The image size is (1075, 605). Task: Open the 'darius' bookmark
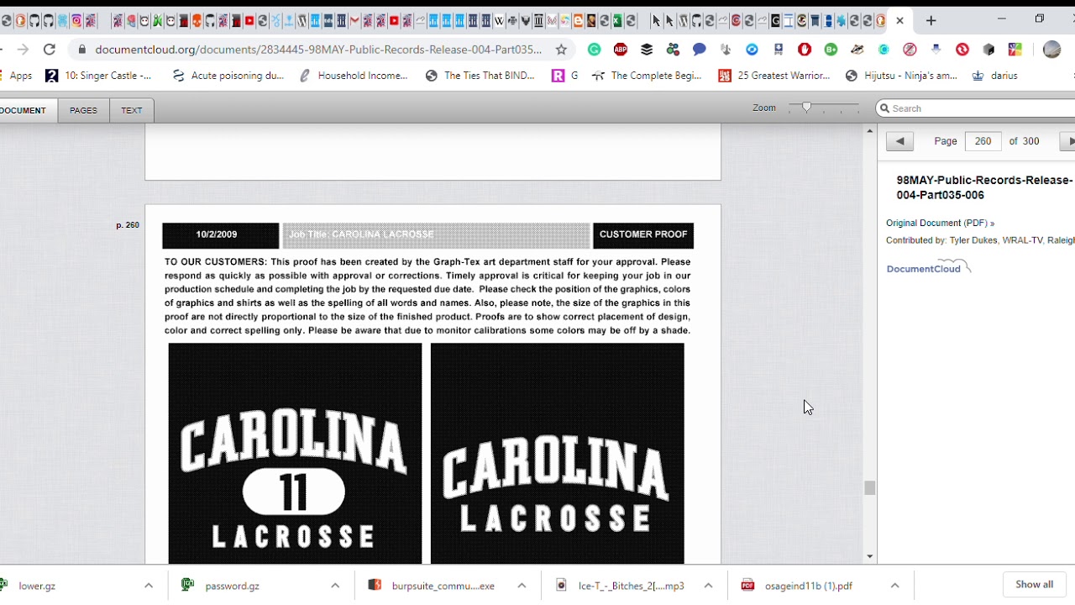tap(995, 76)
